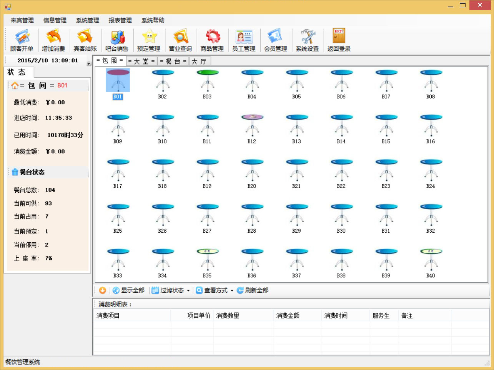Click the small arrow beside the date display
Viewport: 494px width, 370px height.
click(88, 62)
